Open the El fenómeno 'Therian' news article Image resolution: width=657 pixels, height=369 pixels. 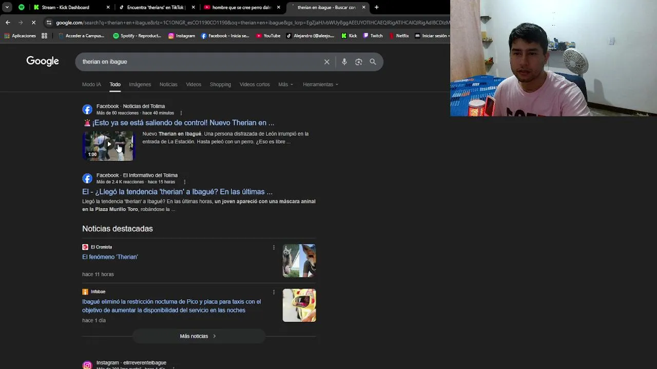pyautogui.click(x=110, y=257)
